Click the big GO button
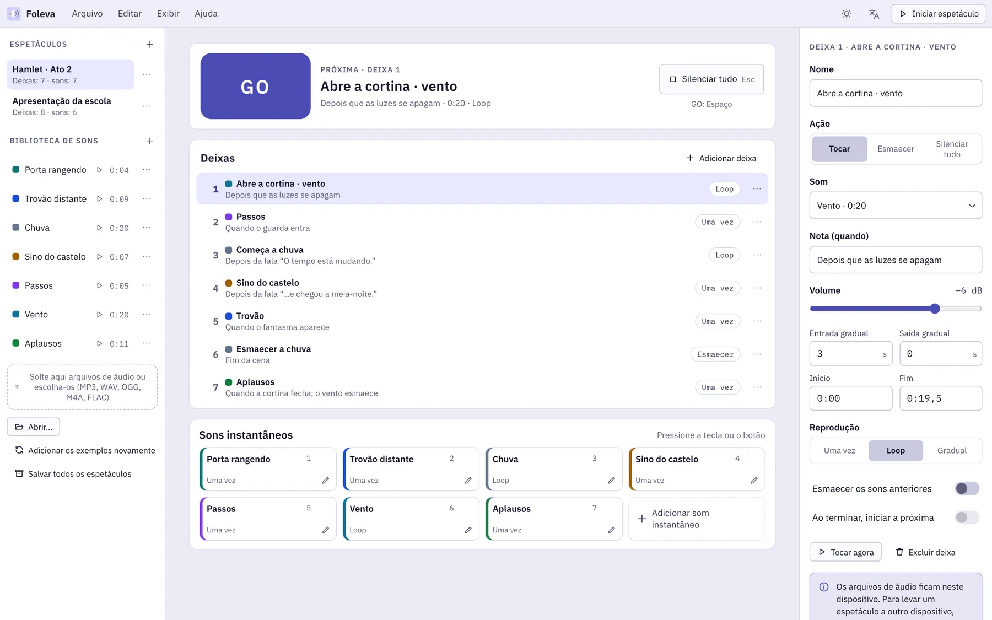Viewport: 992px width, 620px height. coord(255,86)
